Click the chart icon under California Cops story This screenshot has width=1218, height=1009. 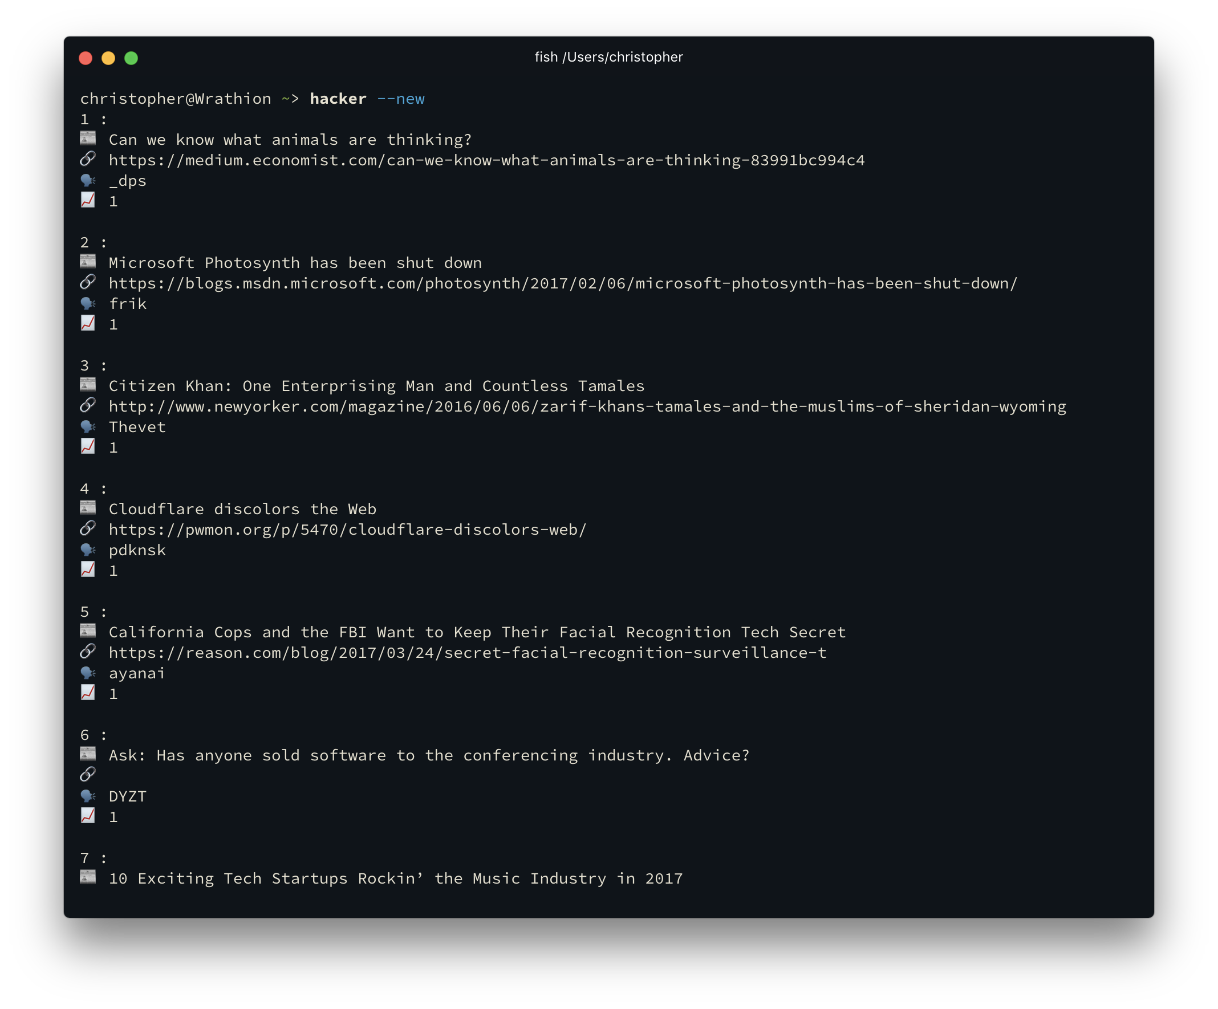(88, 693)
